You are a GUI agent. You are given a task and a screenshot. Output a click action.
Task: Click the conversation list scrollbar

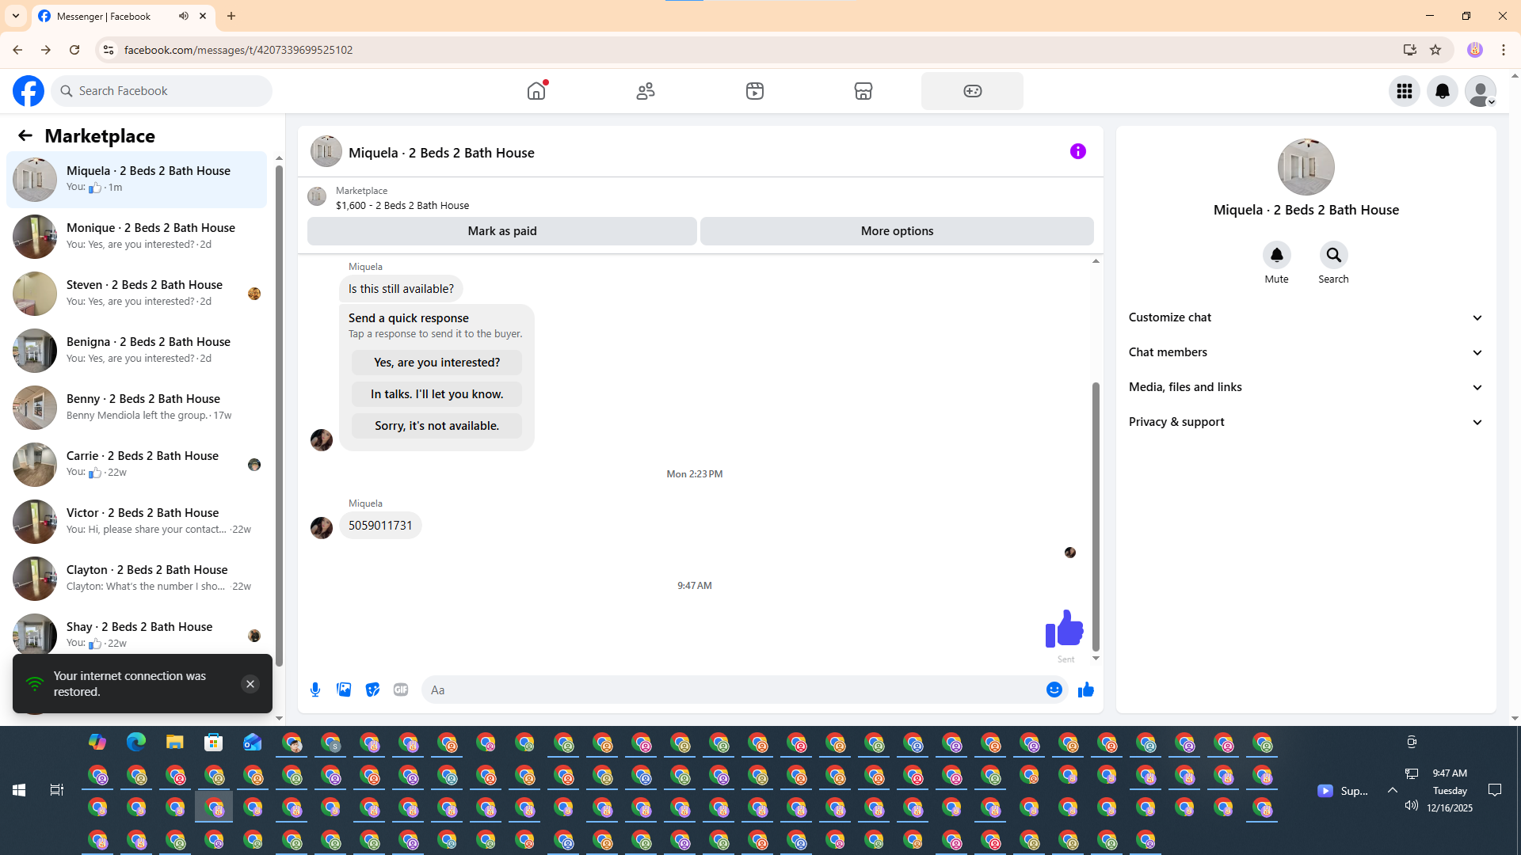tap(279, 416)
